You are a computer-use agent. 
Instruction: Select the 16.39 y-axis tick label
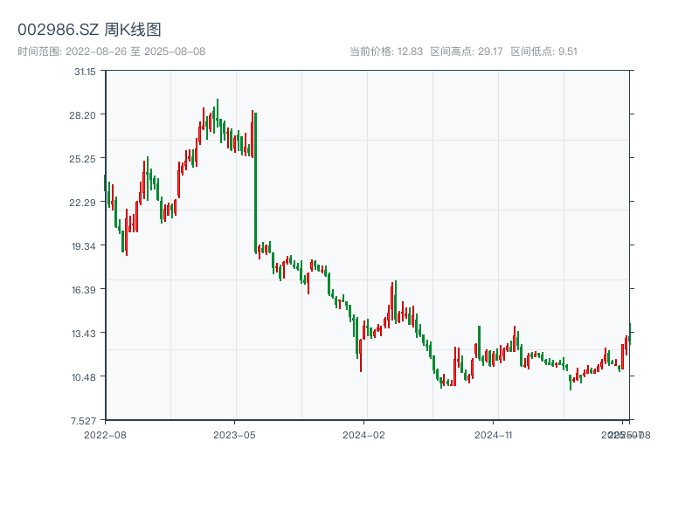pos(85,289)
